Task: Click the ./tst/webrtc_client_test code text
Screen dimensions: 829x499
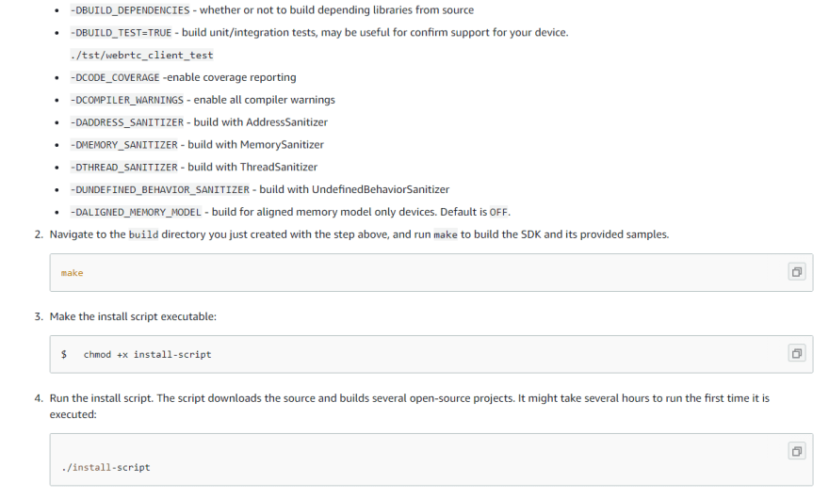Action: point(141,55)
